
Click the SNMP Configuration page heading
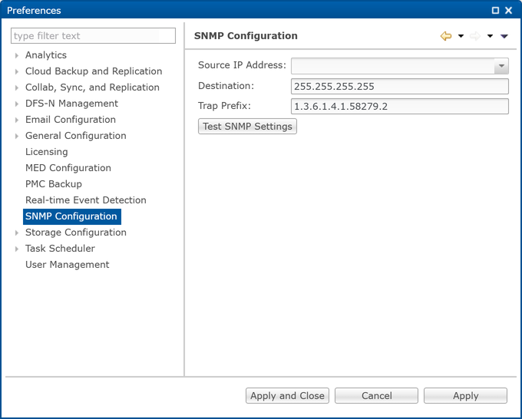(x=246, y=35)
